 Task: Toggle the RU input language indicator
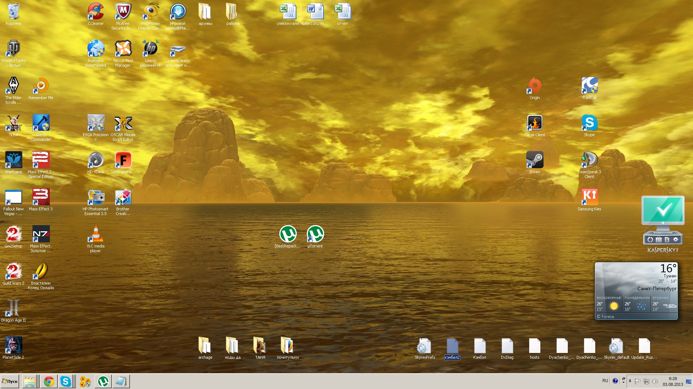[x=605, y=381]
